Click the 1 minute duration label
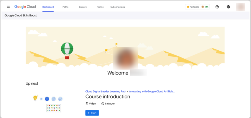This screenshot has height=118, width=251. pos(108,104)
